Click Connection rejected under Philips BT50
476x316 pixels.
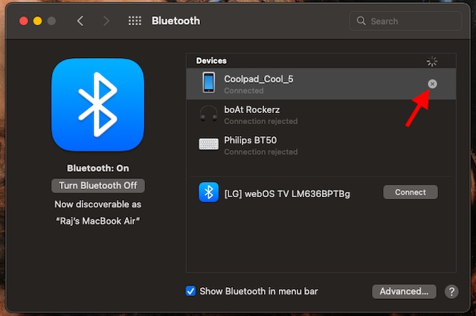point(261,152)
